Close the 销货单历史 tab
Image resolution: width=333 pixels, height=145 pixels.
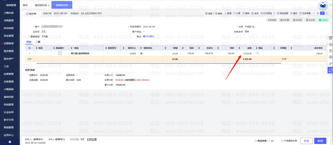(x=49, y=6)
